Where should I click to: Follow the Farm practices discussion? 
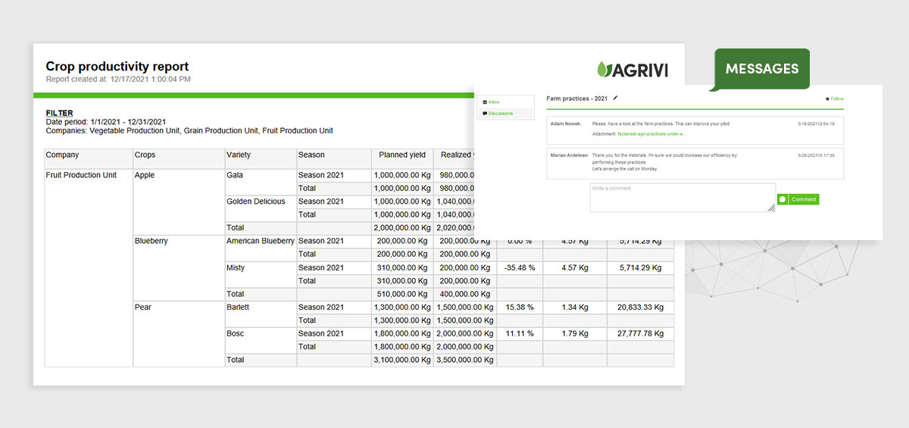click(x=836, y=99)
